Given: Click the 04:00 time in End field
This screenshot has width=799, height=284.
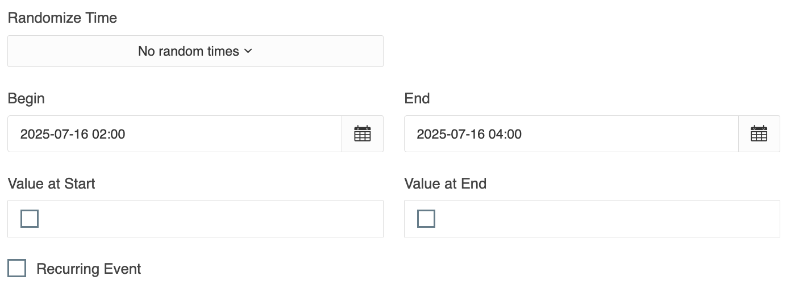Looking at the screenshot, I should coord(505,134).
